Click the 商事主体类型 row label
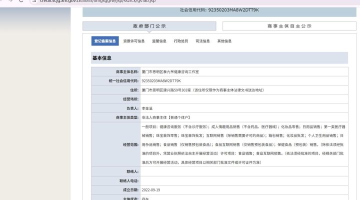The height and width of the screenshot is (200, 360). click(127, 117)
